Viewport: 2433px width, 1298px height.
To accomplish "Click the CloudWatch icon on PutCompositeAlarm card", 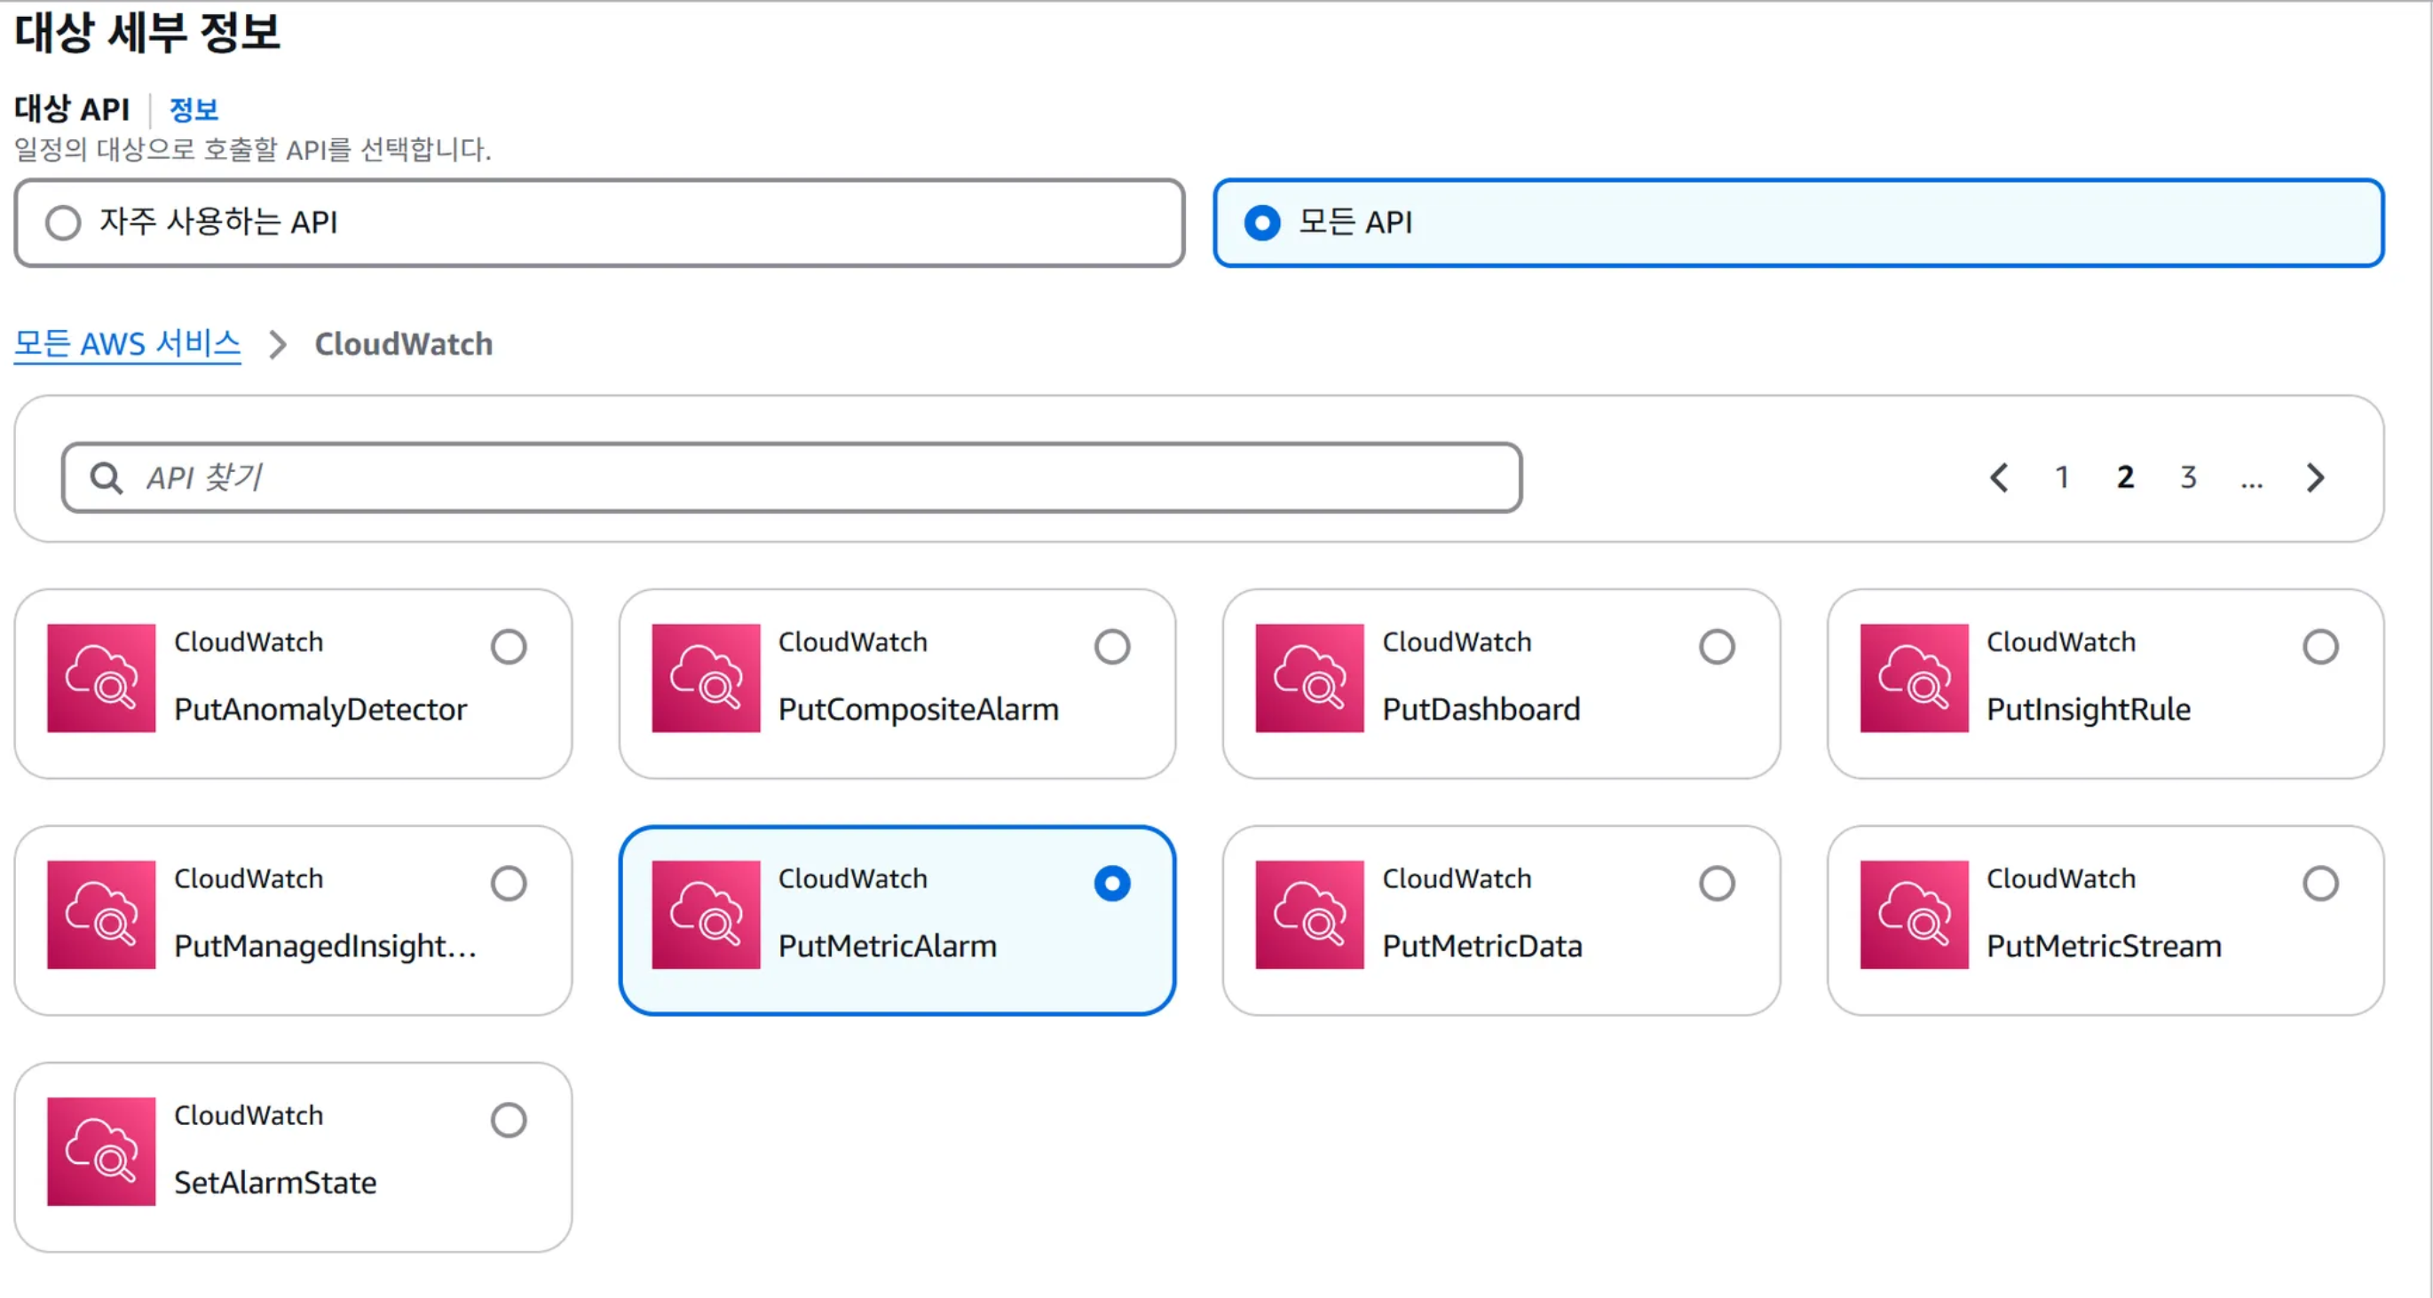I will [706, 678].
